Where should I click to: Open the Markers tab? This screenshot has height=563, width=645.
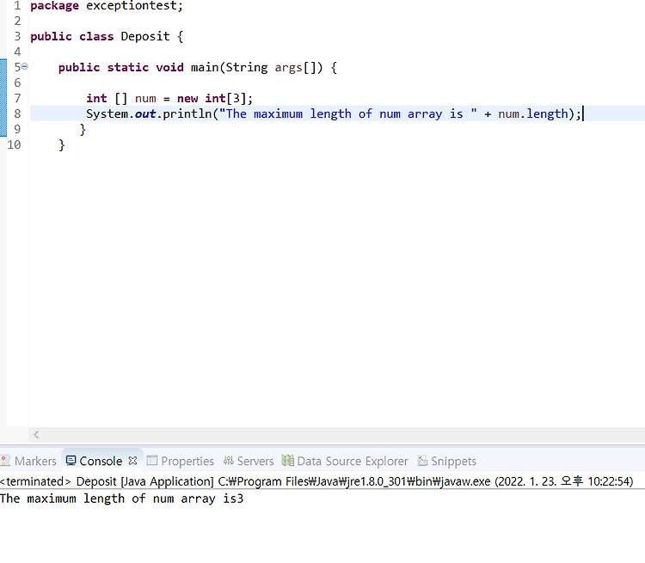pos(28,461)
